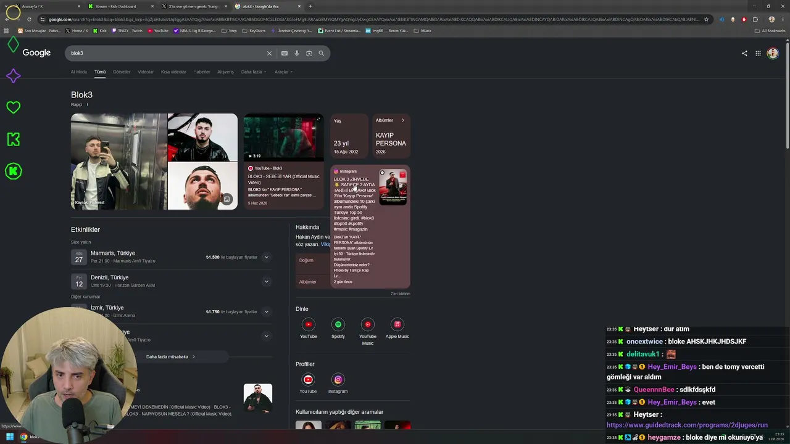Listen on YouTube Music
790x444 pixels.
368,331
